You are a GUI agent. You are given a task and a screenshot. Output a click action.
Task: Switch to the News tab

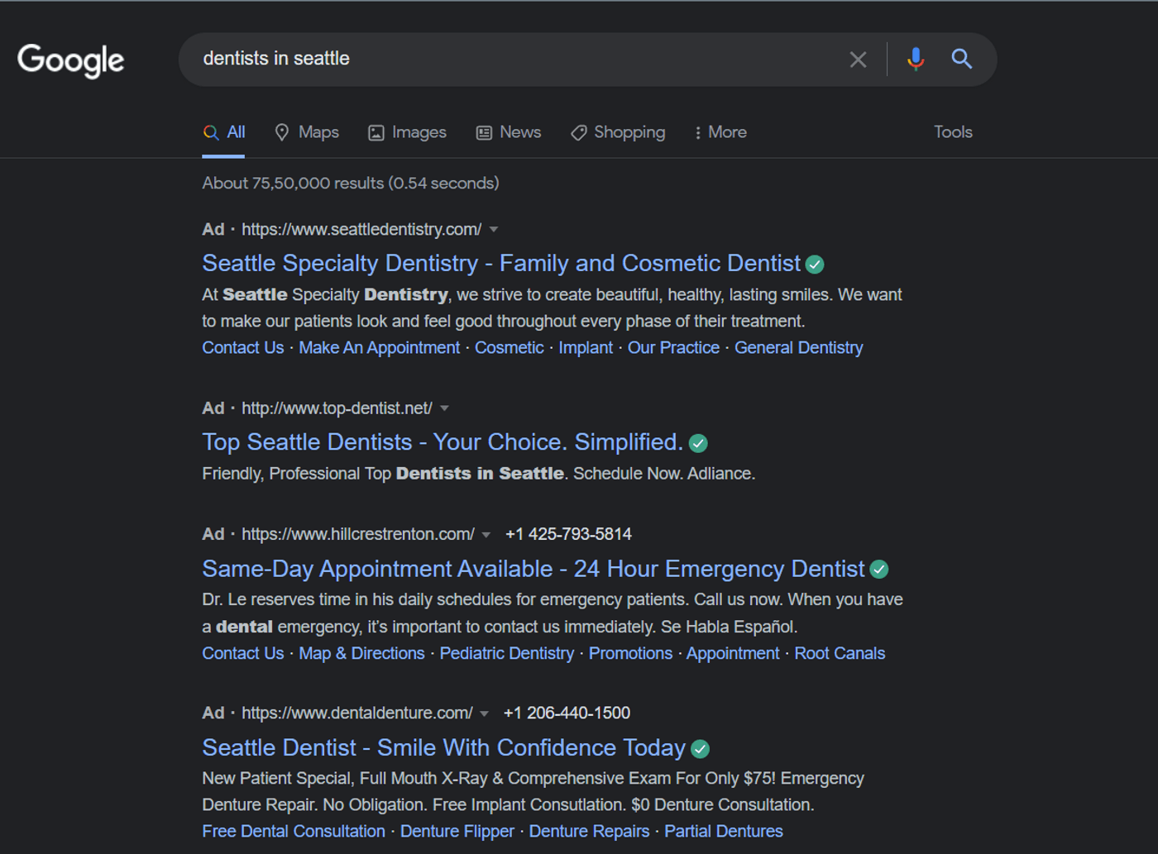tap(509, 132)
